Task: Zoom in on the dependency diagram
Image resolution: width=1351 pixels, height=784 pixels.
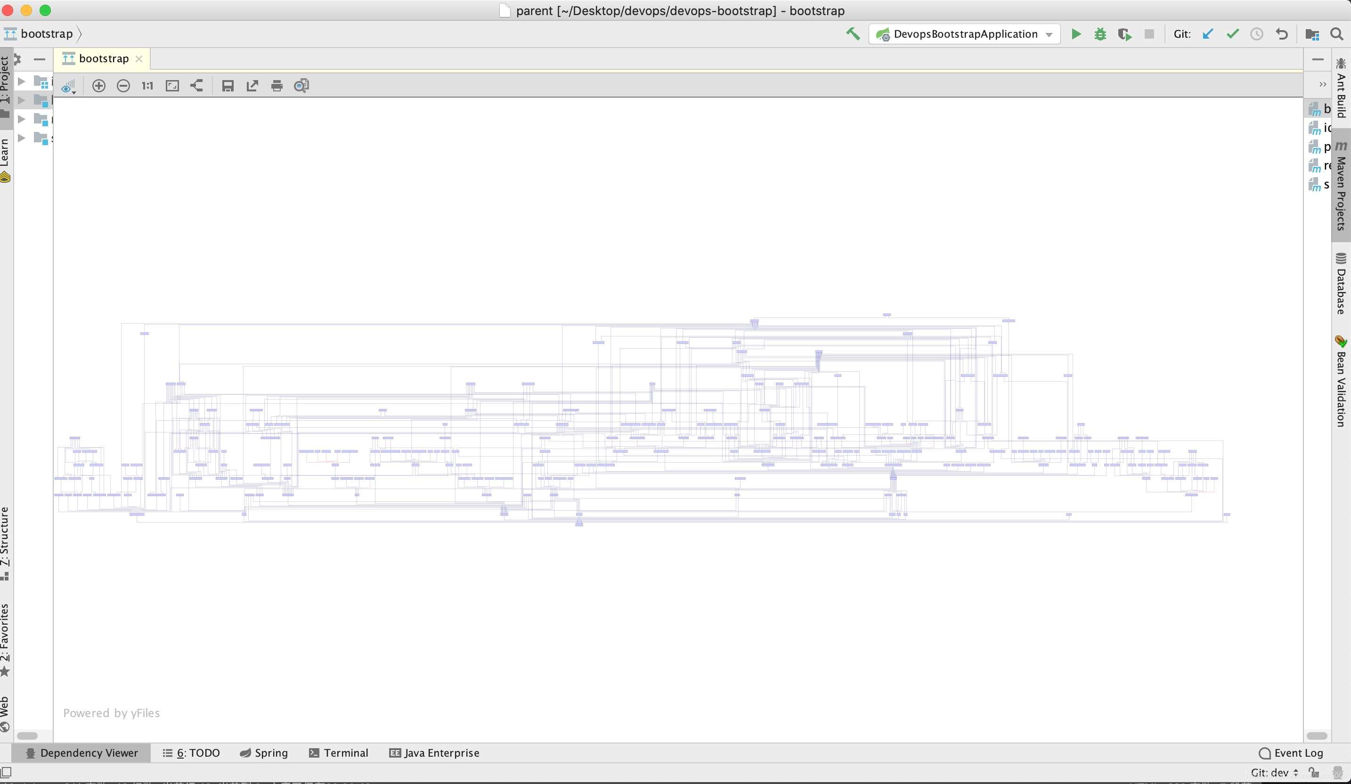Action: tap(98, 86)
